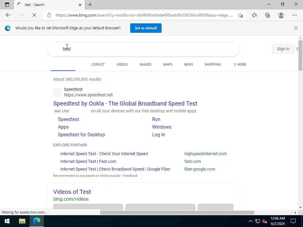Open Internet Speed Test | Fast.com link
Viewport: 303px width, 227px height.
coord(88,162)
